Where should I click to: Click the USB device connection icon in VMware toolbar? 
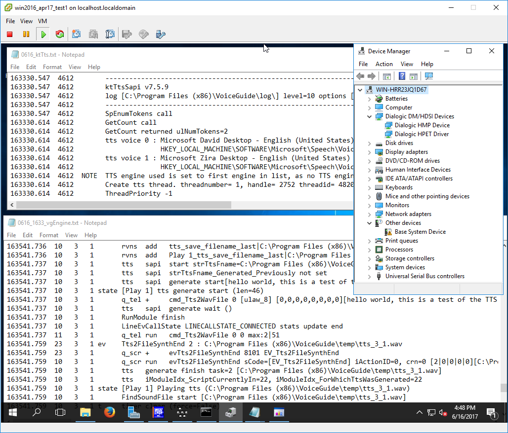tap(161, 35)
